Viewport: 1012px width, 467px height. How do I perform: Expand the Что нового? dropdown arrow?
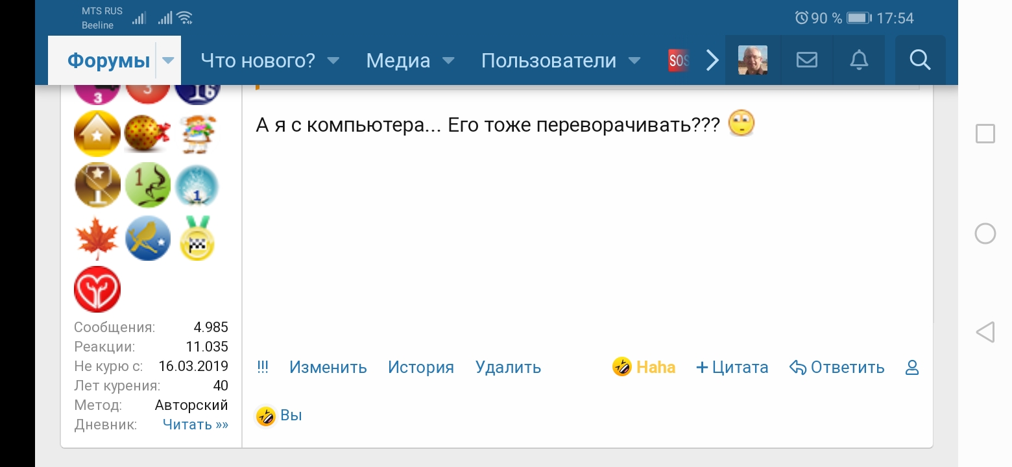(333, 60)
